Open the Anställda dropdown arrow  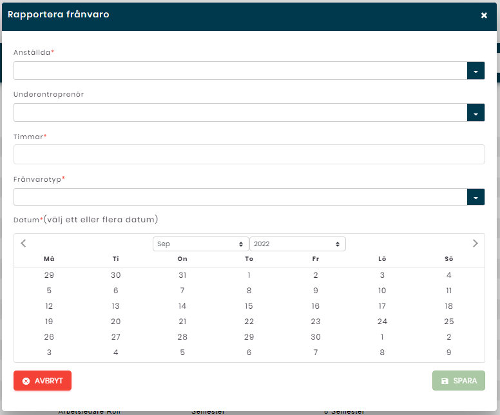point(476,70)
